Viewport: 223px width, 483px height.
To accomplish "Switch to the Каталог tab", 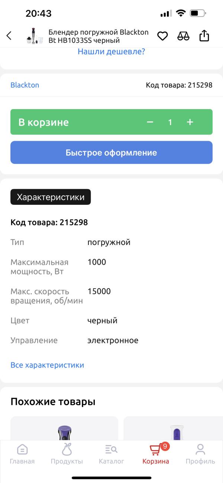I will click(x=111, y=454).
